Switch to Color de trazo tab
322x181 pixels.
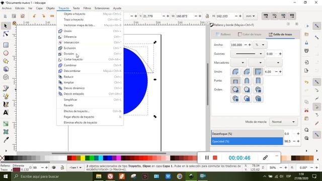(250, 34)
